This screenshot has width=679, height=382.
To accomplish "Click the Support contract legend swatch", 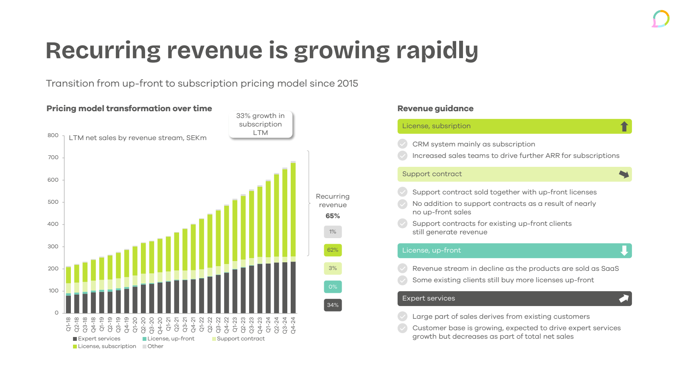I will click(214, 339).
